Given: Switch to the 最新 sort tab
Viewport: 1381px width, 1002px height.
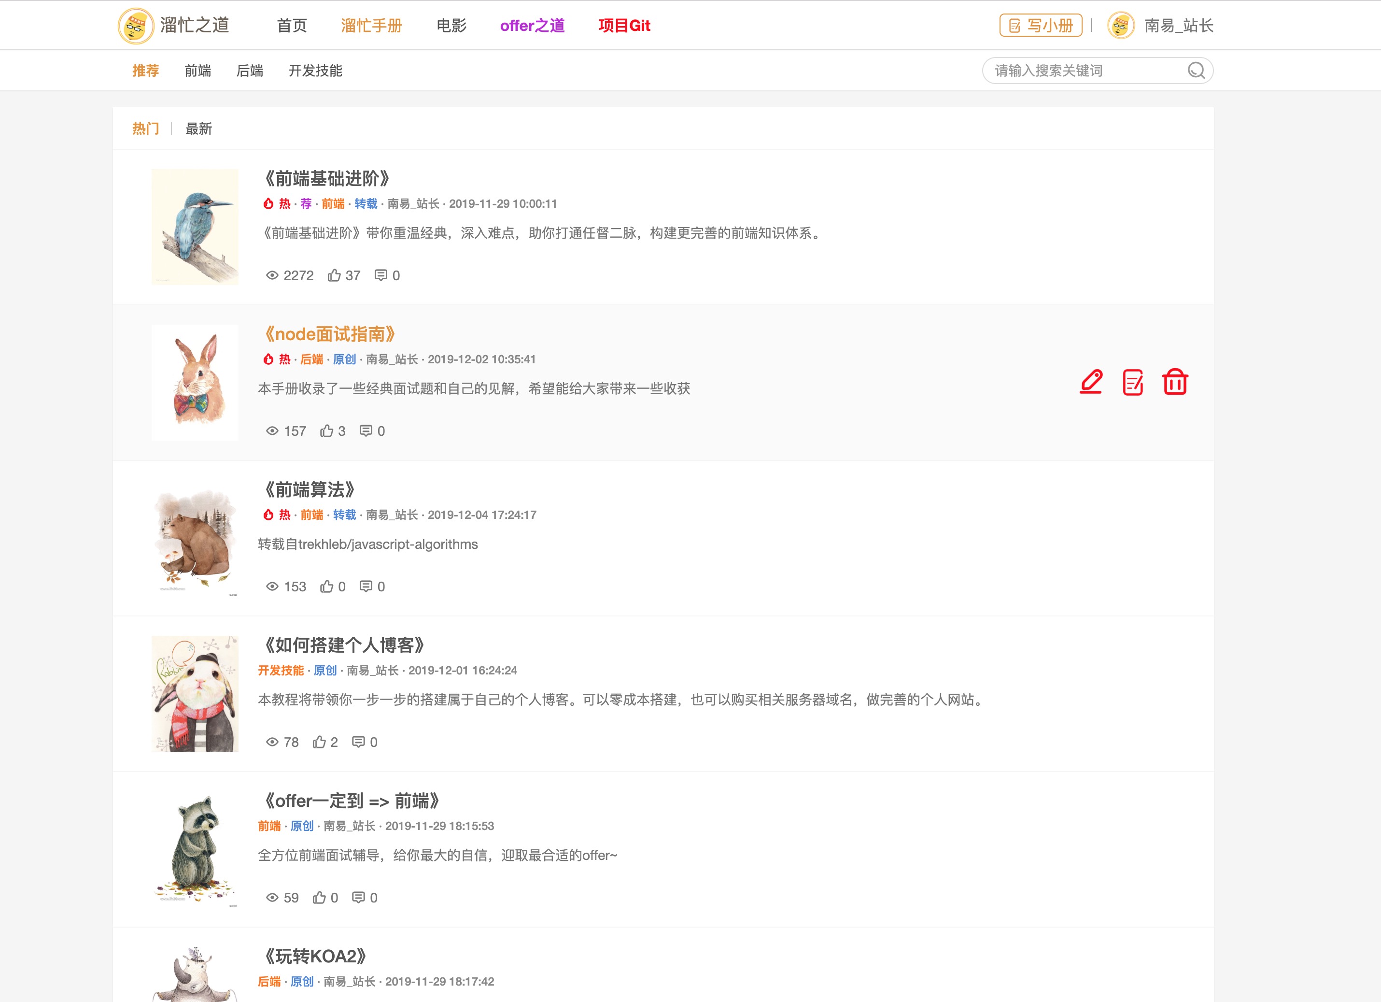Looking at the screenshot, I should click(x=198, y=129).
